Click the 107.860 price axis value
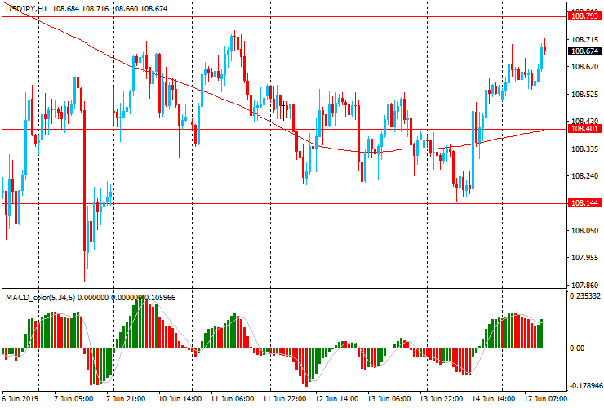Screen dimensions: 604x408 click(x=584, y=286)
